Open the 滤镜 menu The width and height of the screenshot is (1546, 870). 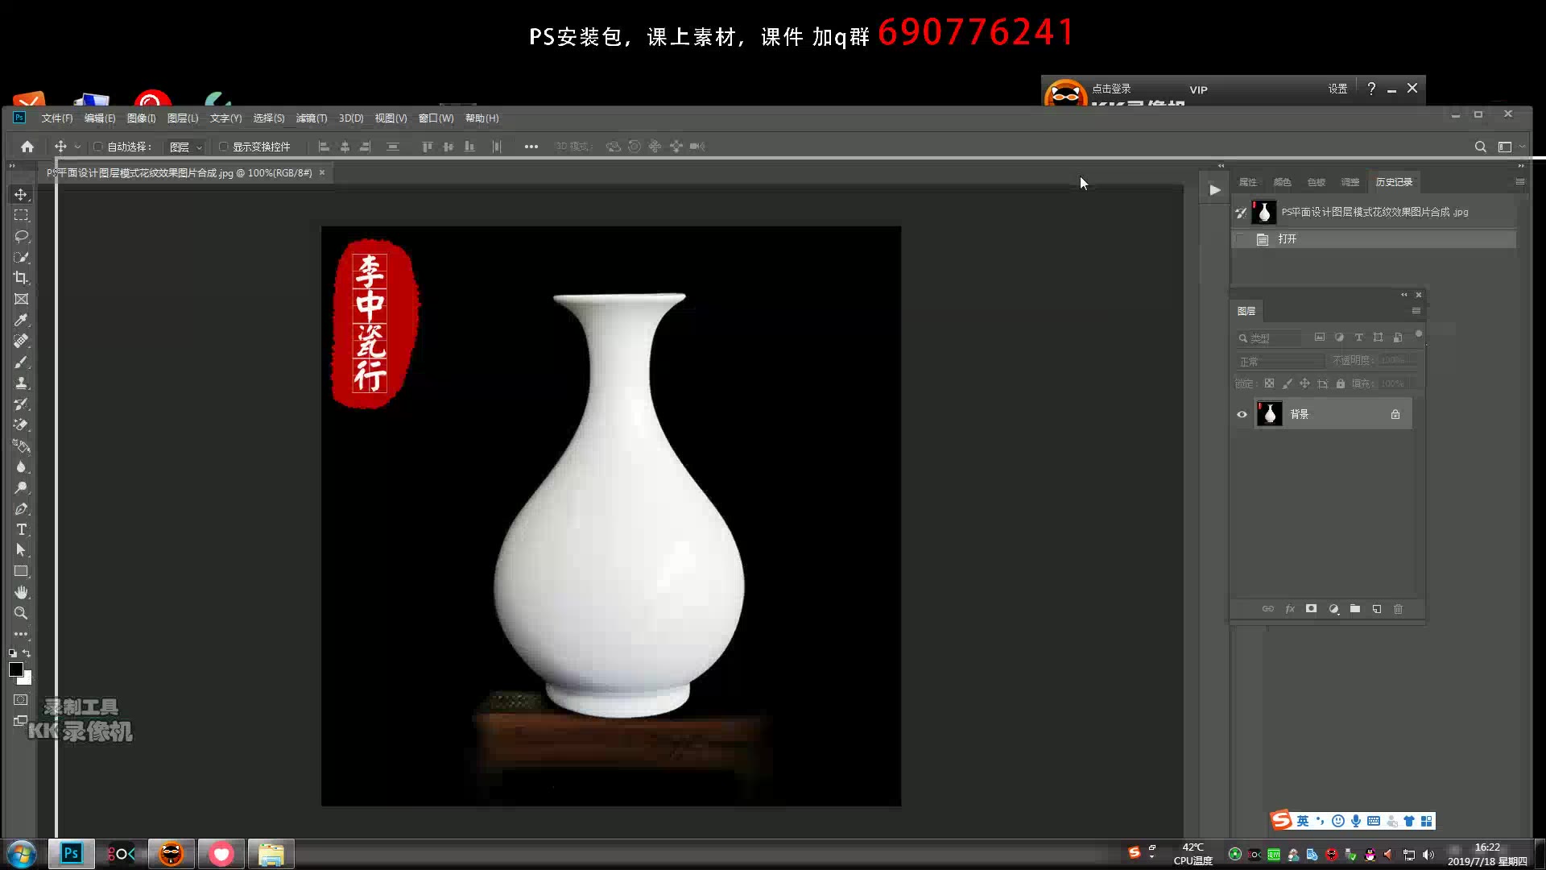point(310,118)
